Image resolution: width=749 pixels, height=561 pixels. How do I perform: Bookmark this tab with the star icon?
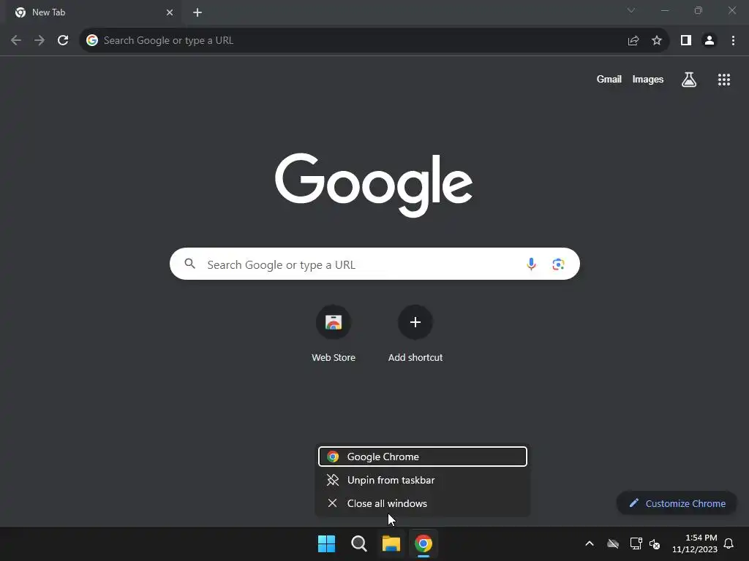pyautogui.click(x=657, y=41)
